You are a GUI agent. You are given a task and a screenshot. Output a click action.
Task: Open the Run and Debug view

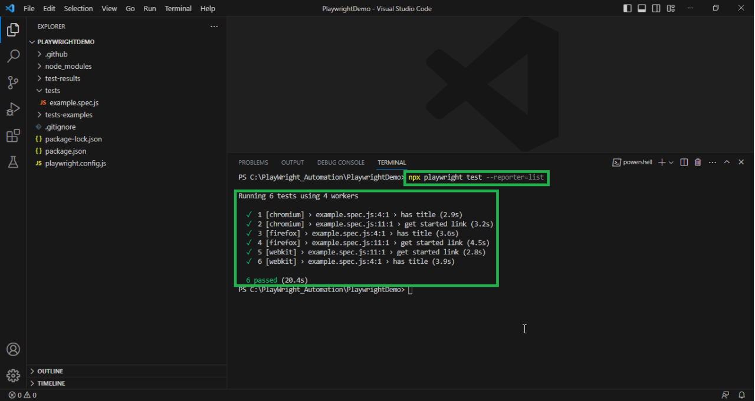(13, 110)
